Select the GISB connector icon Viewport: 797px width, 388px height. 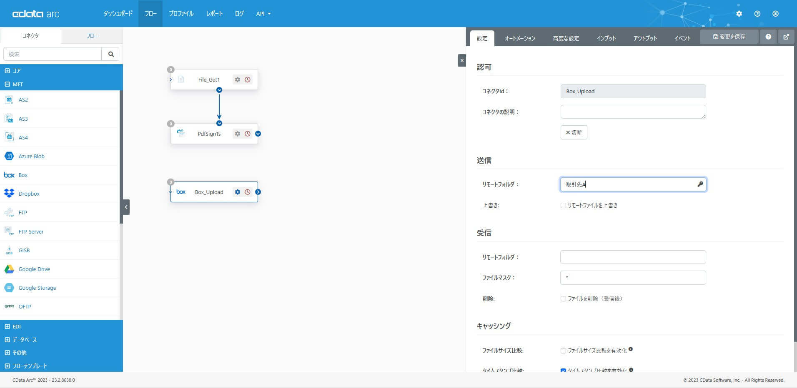[x=9, y=250]
